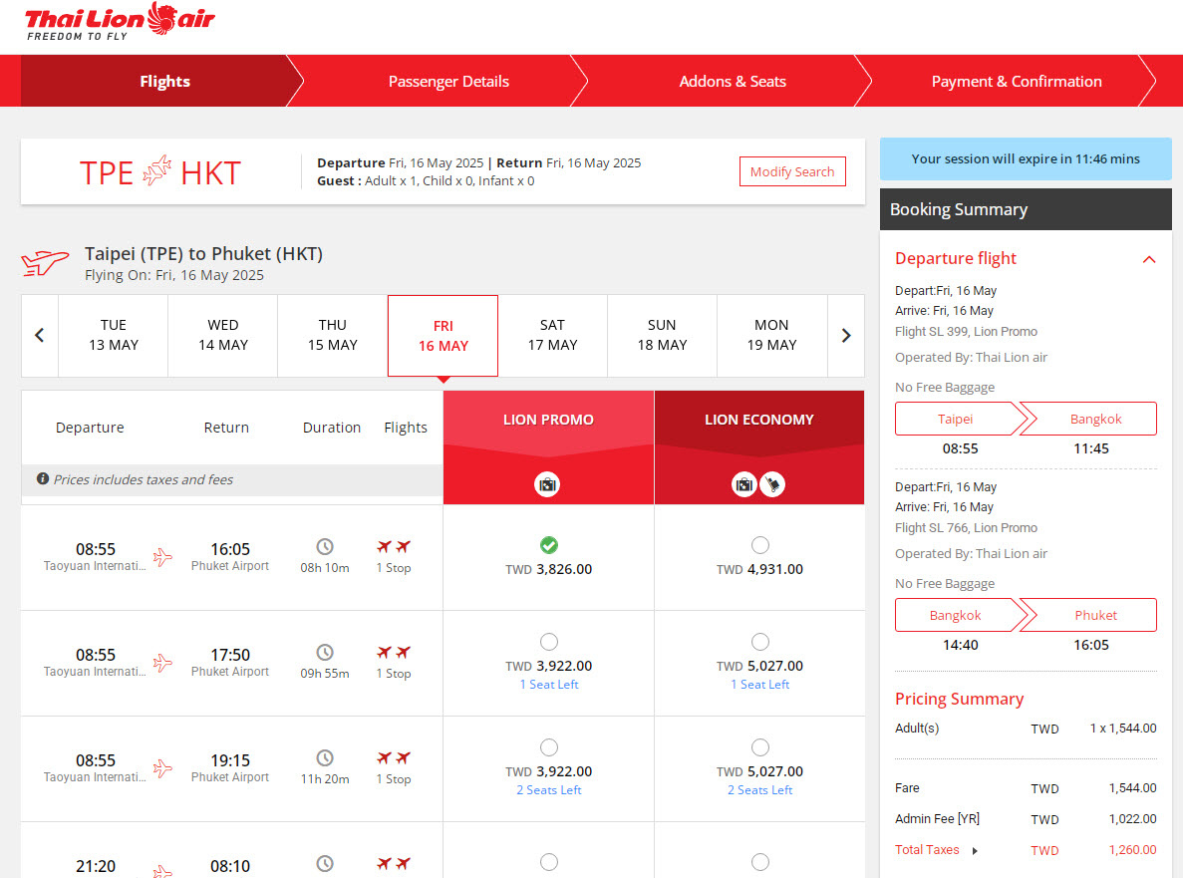Select Lion Promo fare for 19:15 arrival
Screen dimensions: 1183x878
pyautogui.click(x=549, y=747)
